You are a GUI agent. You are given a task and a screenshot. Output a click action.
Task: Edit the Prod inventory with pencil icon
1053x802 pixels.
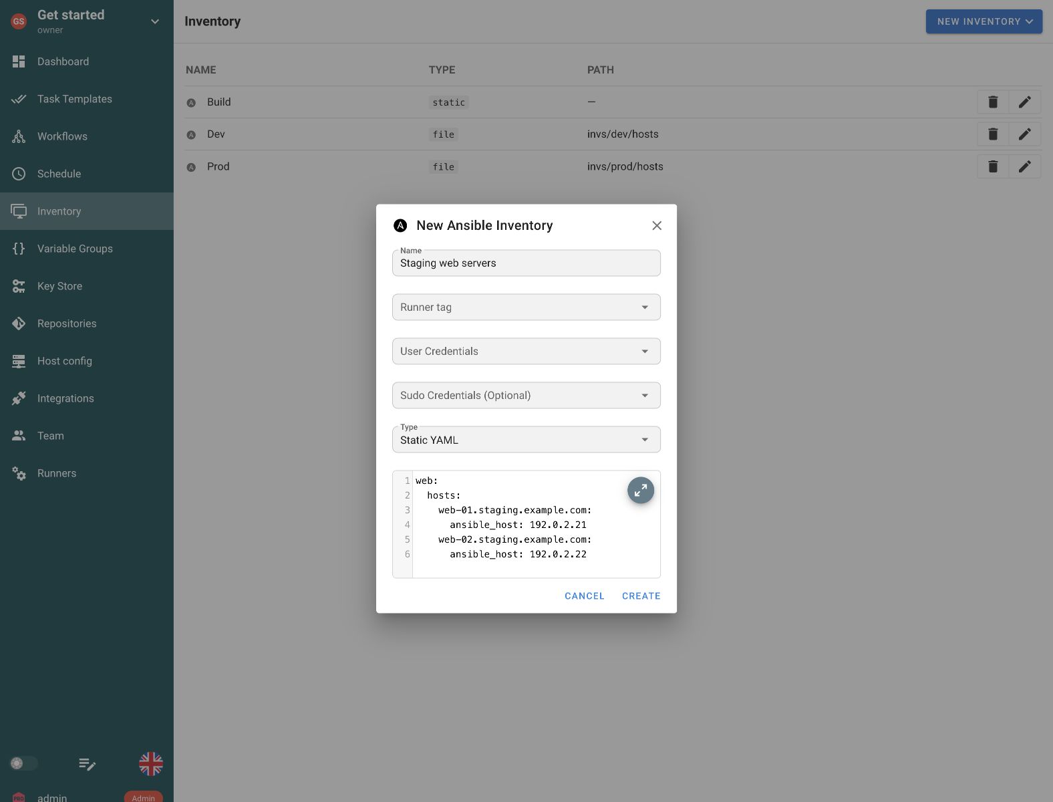(1024, 166)
